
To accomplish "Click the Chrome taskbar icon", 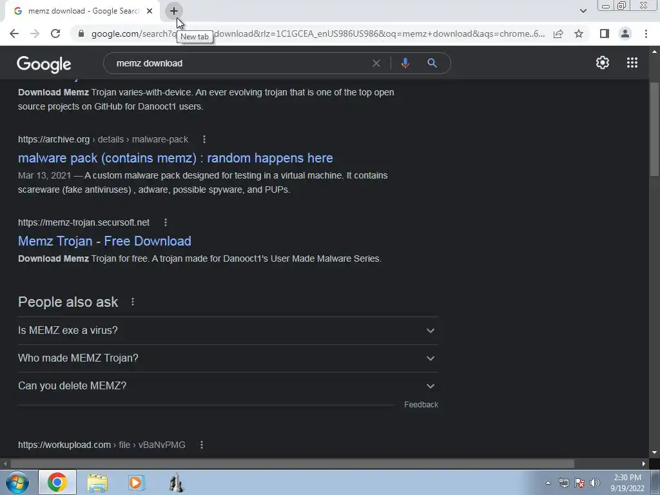I will [57, 482].
